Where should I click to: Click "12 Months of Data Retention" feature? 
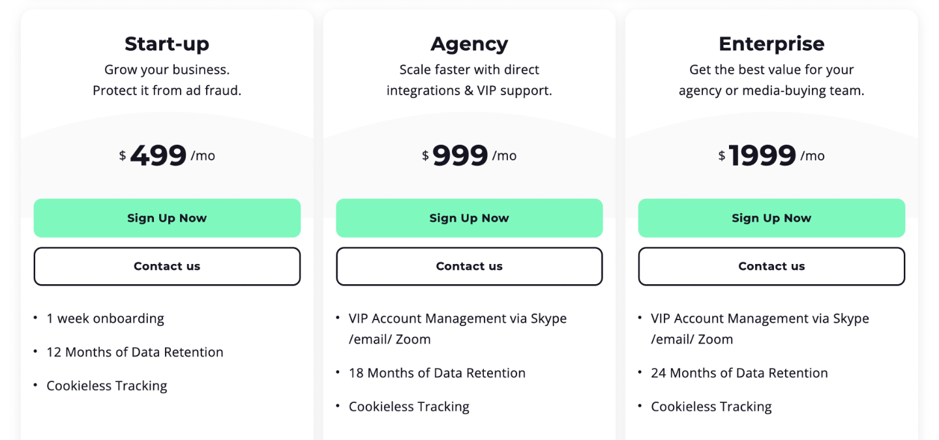[x=134, y=352]
